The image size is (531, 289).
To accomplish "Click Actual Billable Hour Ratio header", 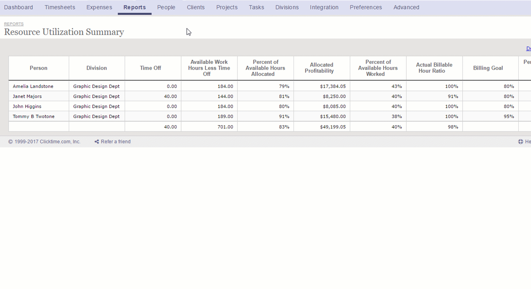I will (x=434, y=68).
